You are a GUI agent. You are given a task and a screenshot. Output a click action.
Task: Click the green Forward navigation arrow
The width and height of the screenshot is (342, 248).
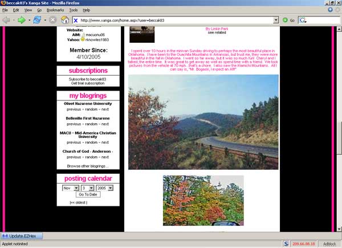click(x=22, y=20)
